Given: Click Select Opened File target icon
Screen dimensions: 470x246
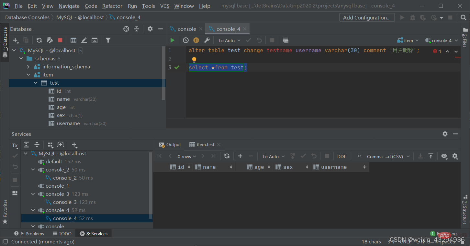Looking at the screenshot, I should 126,29.
